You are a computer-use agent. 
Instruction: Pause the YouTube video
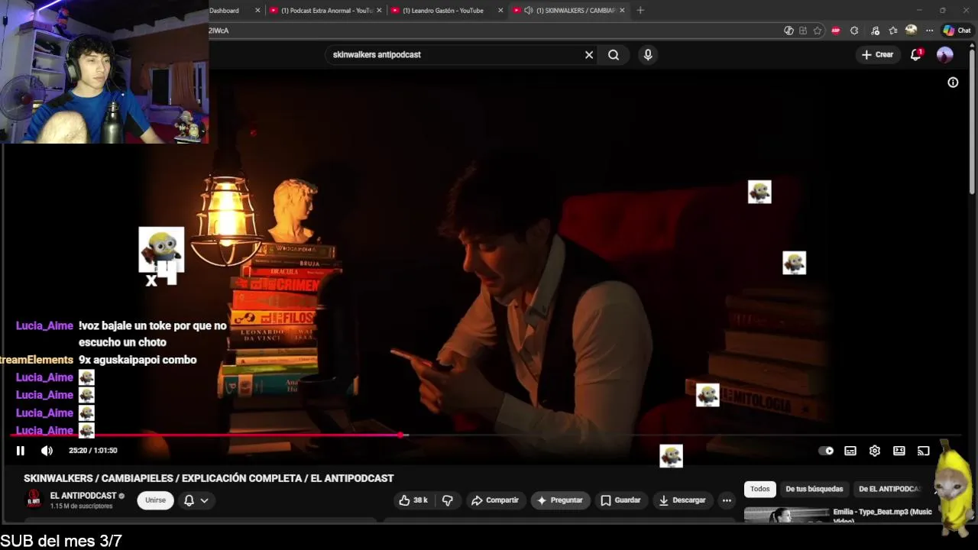[x=21, y=451]
